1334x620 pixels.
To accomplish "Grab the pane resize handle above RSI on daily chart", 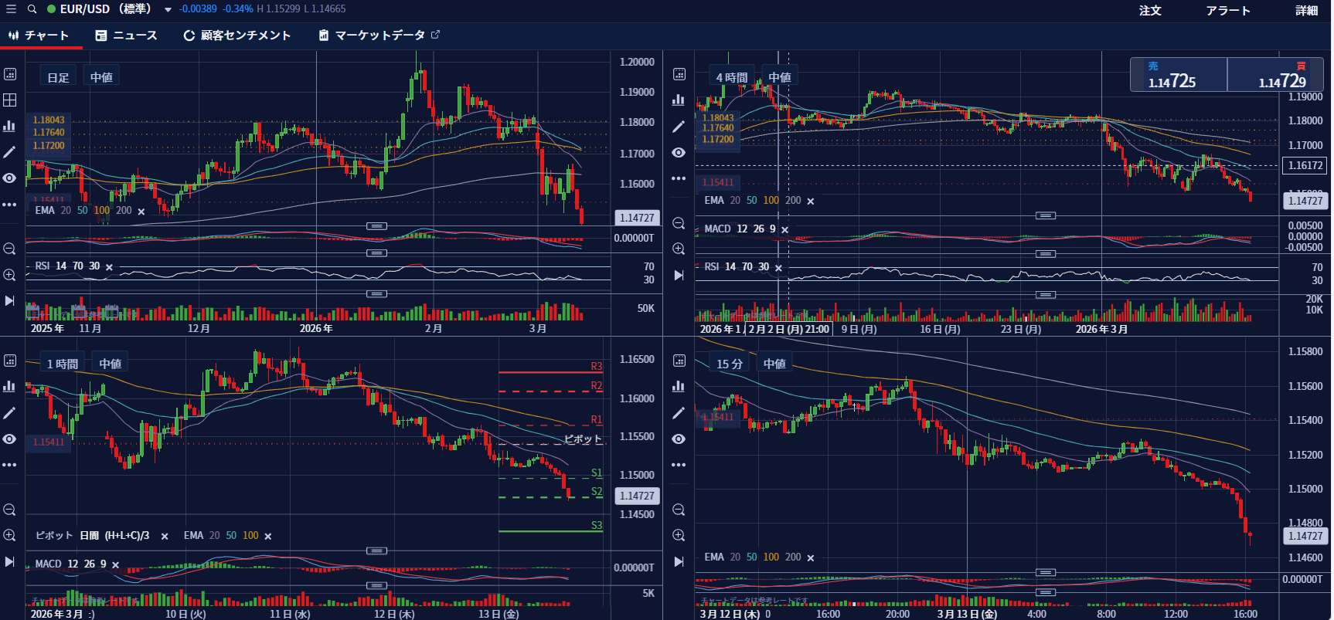I will tap(376, 253).
